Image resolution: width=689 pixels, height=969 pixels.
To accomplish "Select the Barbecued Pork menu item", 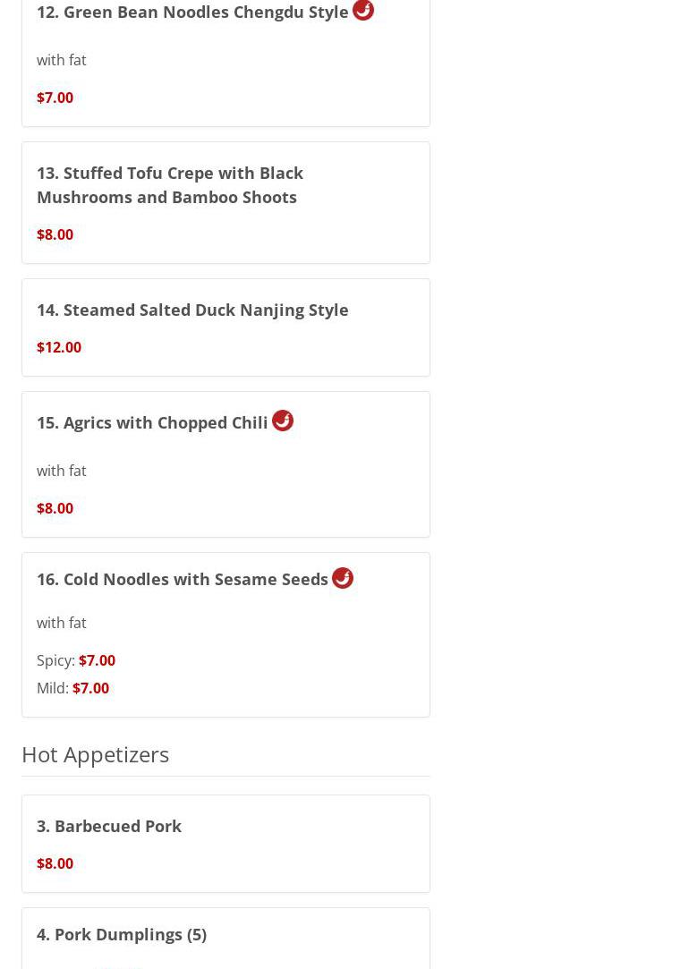I will 109,826.
